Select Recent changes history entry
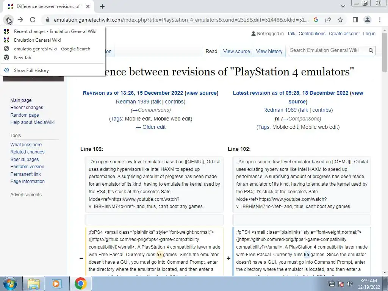This screenshot has height=291, width=388. point(53,31)
